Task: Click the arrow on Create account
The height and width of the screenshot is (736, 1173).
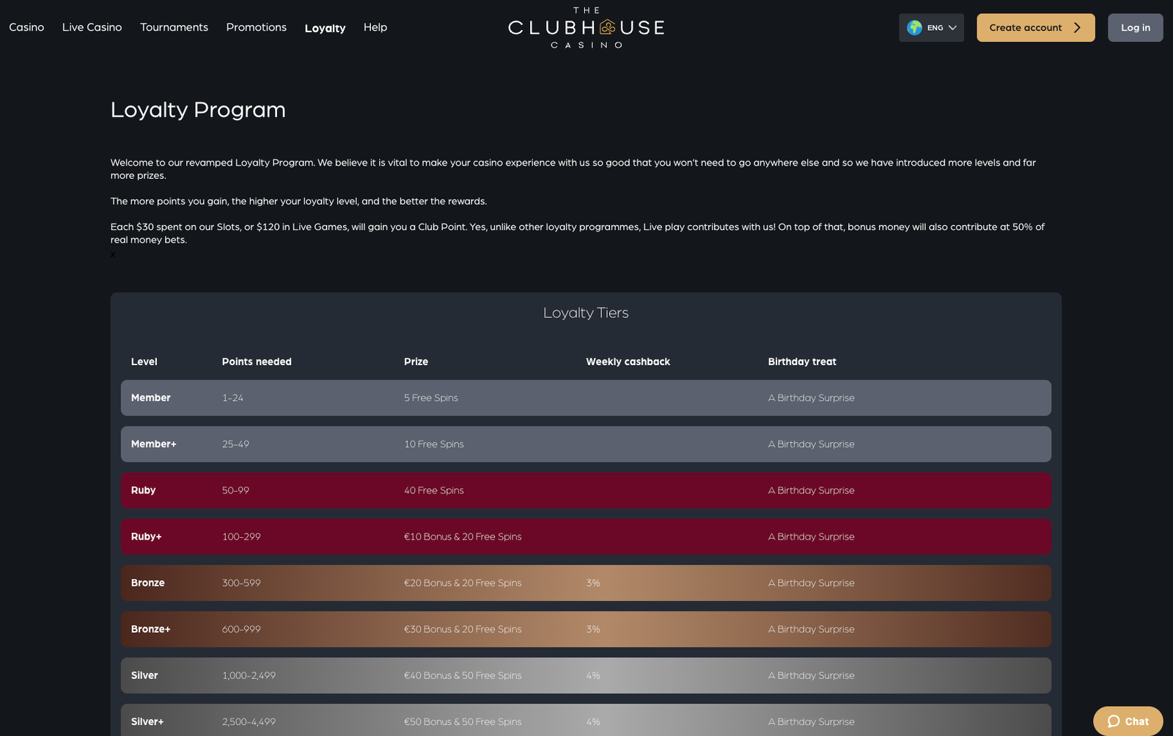Action: tap(1077, 28)
